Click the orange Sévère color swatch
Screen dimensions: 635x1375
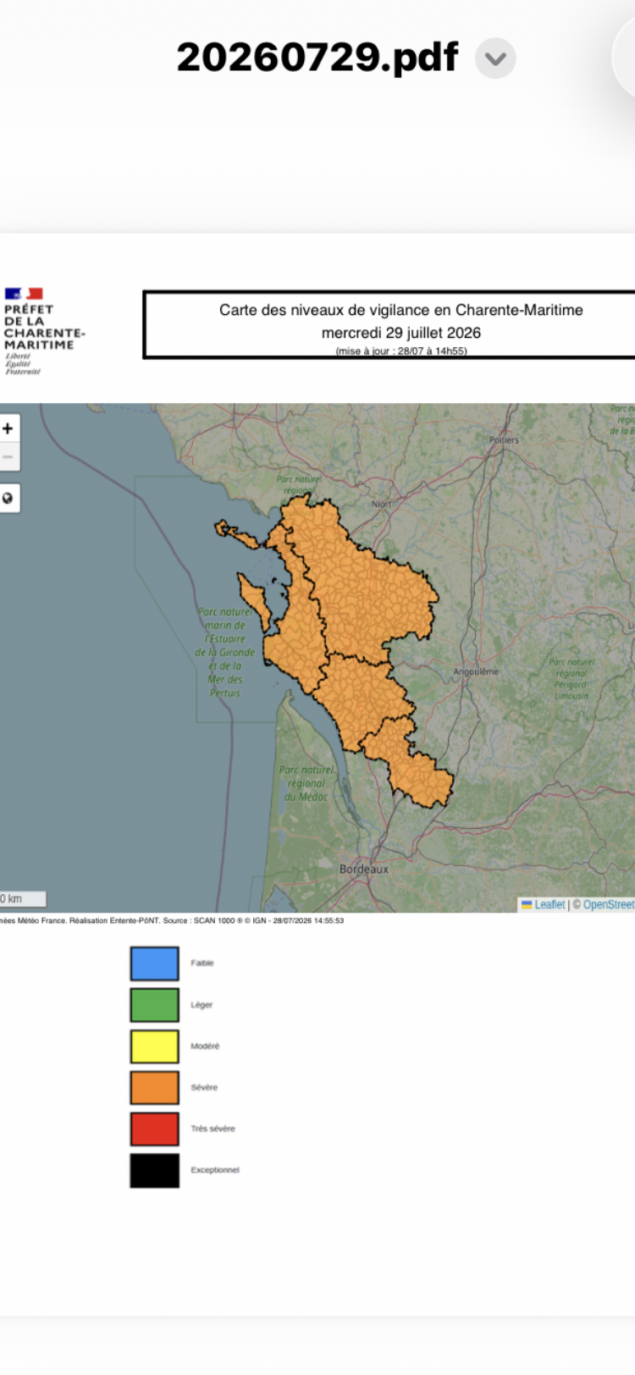point(154,1088)
